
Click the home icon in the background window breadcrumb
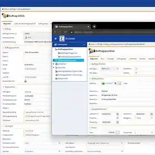(3, 9)
